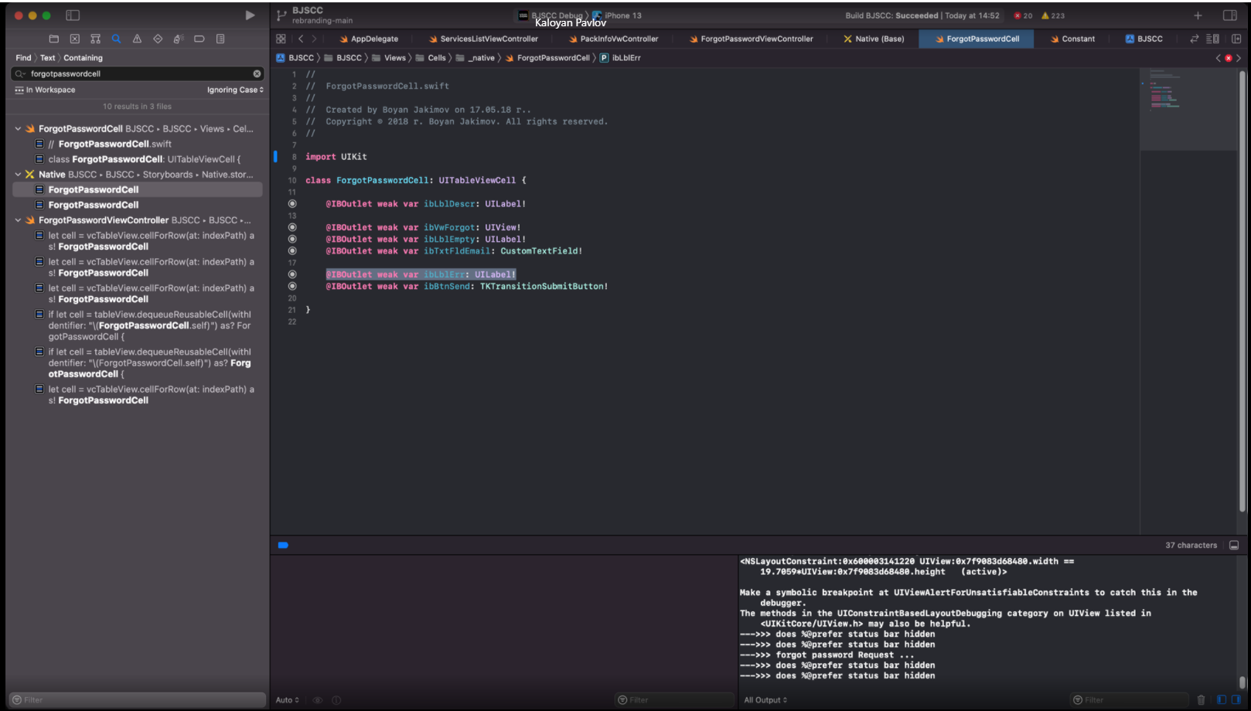Switch to the ServicesListViewController tab
This screenshot has height=711, width=1251.
coord(483,39)
